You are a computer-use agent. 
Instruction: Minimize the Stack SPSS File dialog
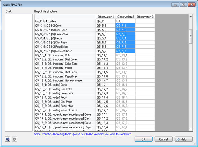click(175, 5)
